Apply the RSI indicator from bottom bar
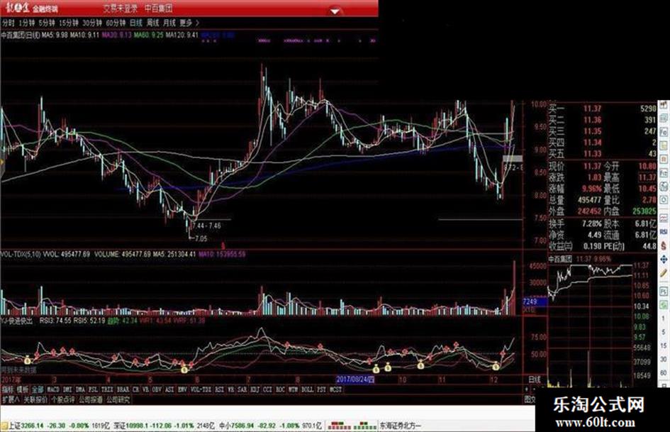Image resolution: width=670 pixels, height=432 pixels. [218, 389]
